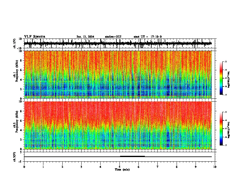Viewport: 242px width, 187px height.
Task: Click the "ch.3(V)" axis label
Action: click(x=15, y=157)
